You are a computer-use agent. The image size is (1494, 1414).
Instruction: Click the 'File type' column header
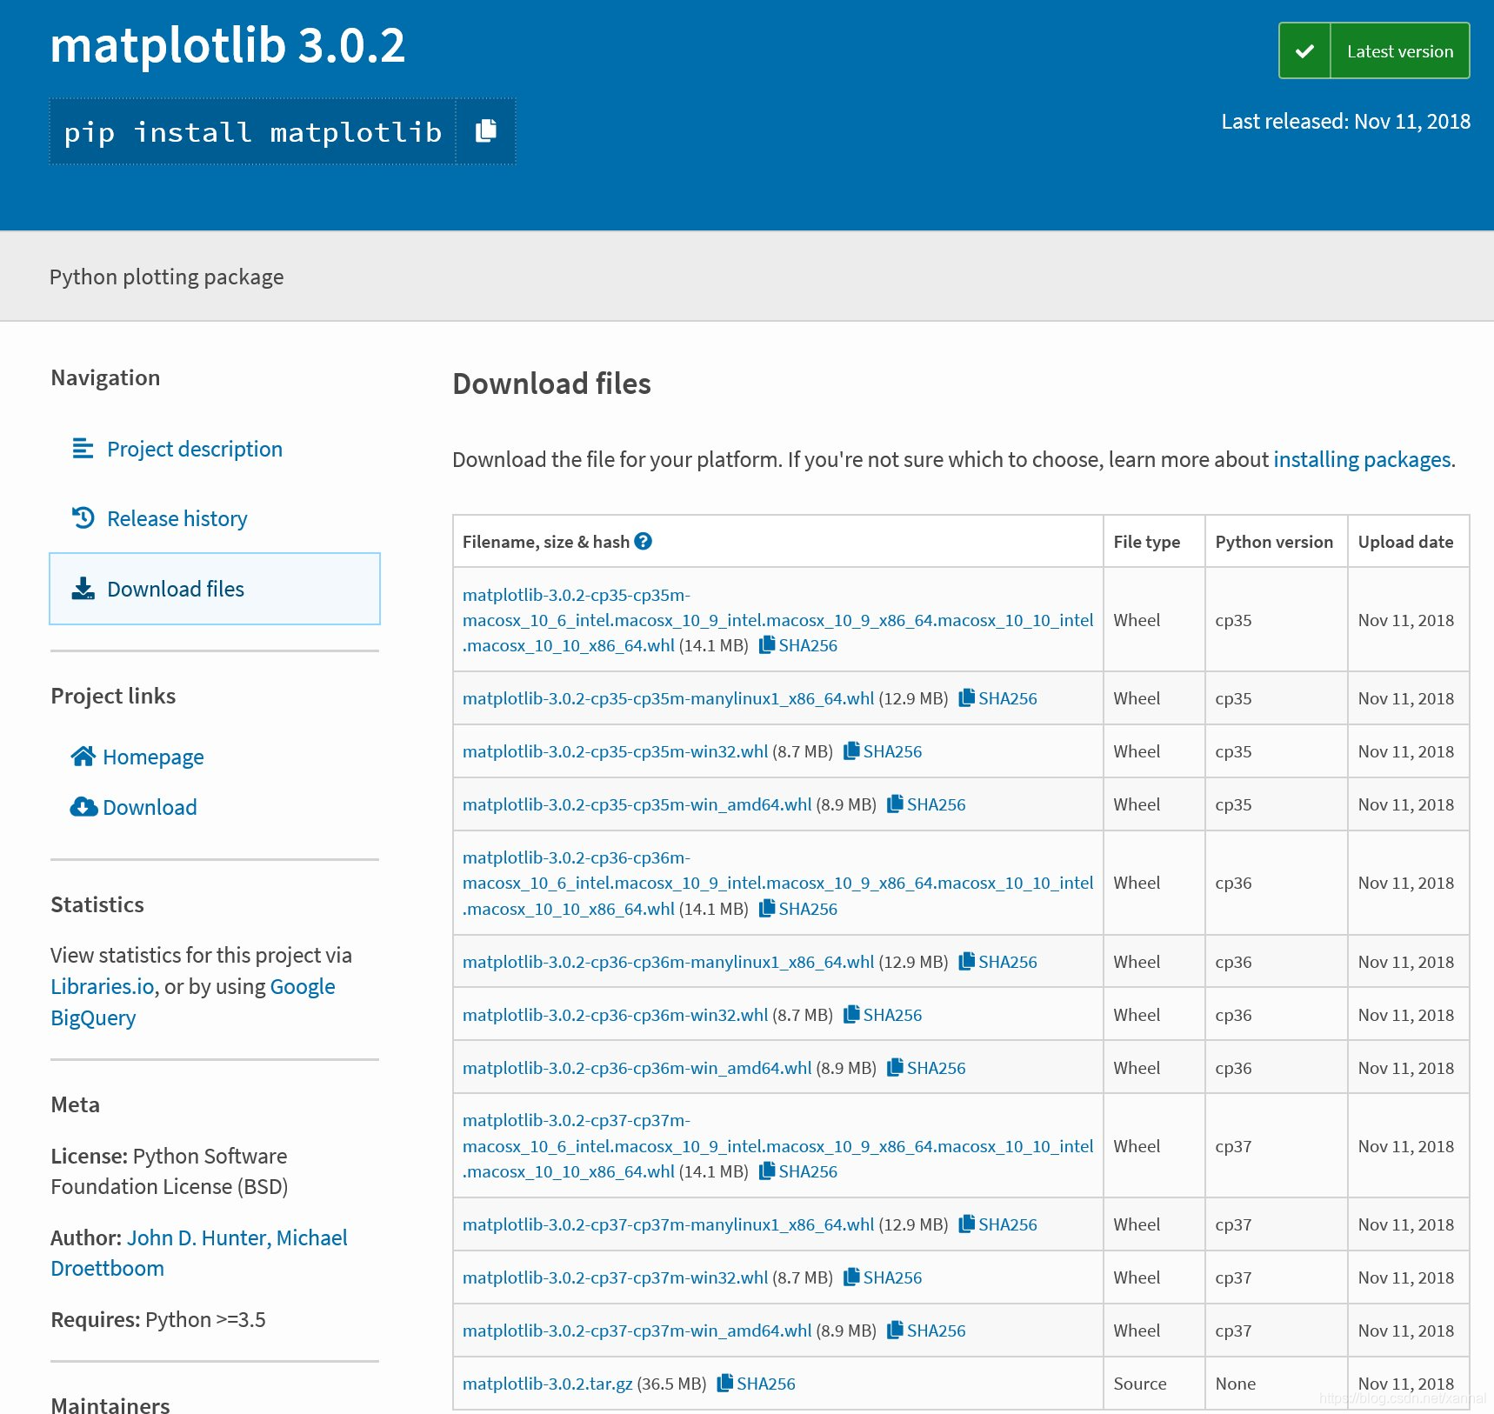(x=1146, y=541)
